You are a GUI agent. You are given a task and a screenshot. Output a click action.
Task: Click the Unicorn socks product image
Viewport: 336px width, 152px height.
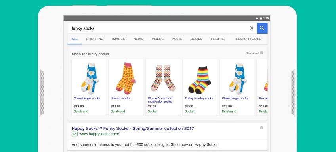(126, 78)
